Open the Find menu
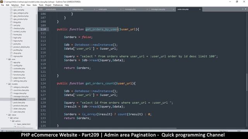 point(23,5)
